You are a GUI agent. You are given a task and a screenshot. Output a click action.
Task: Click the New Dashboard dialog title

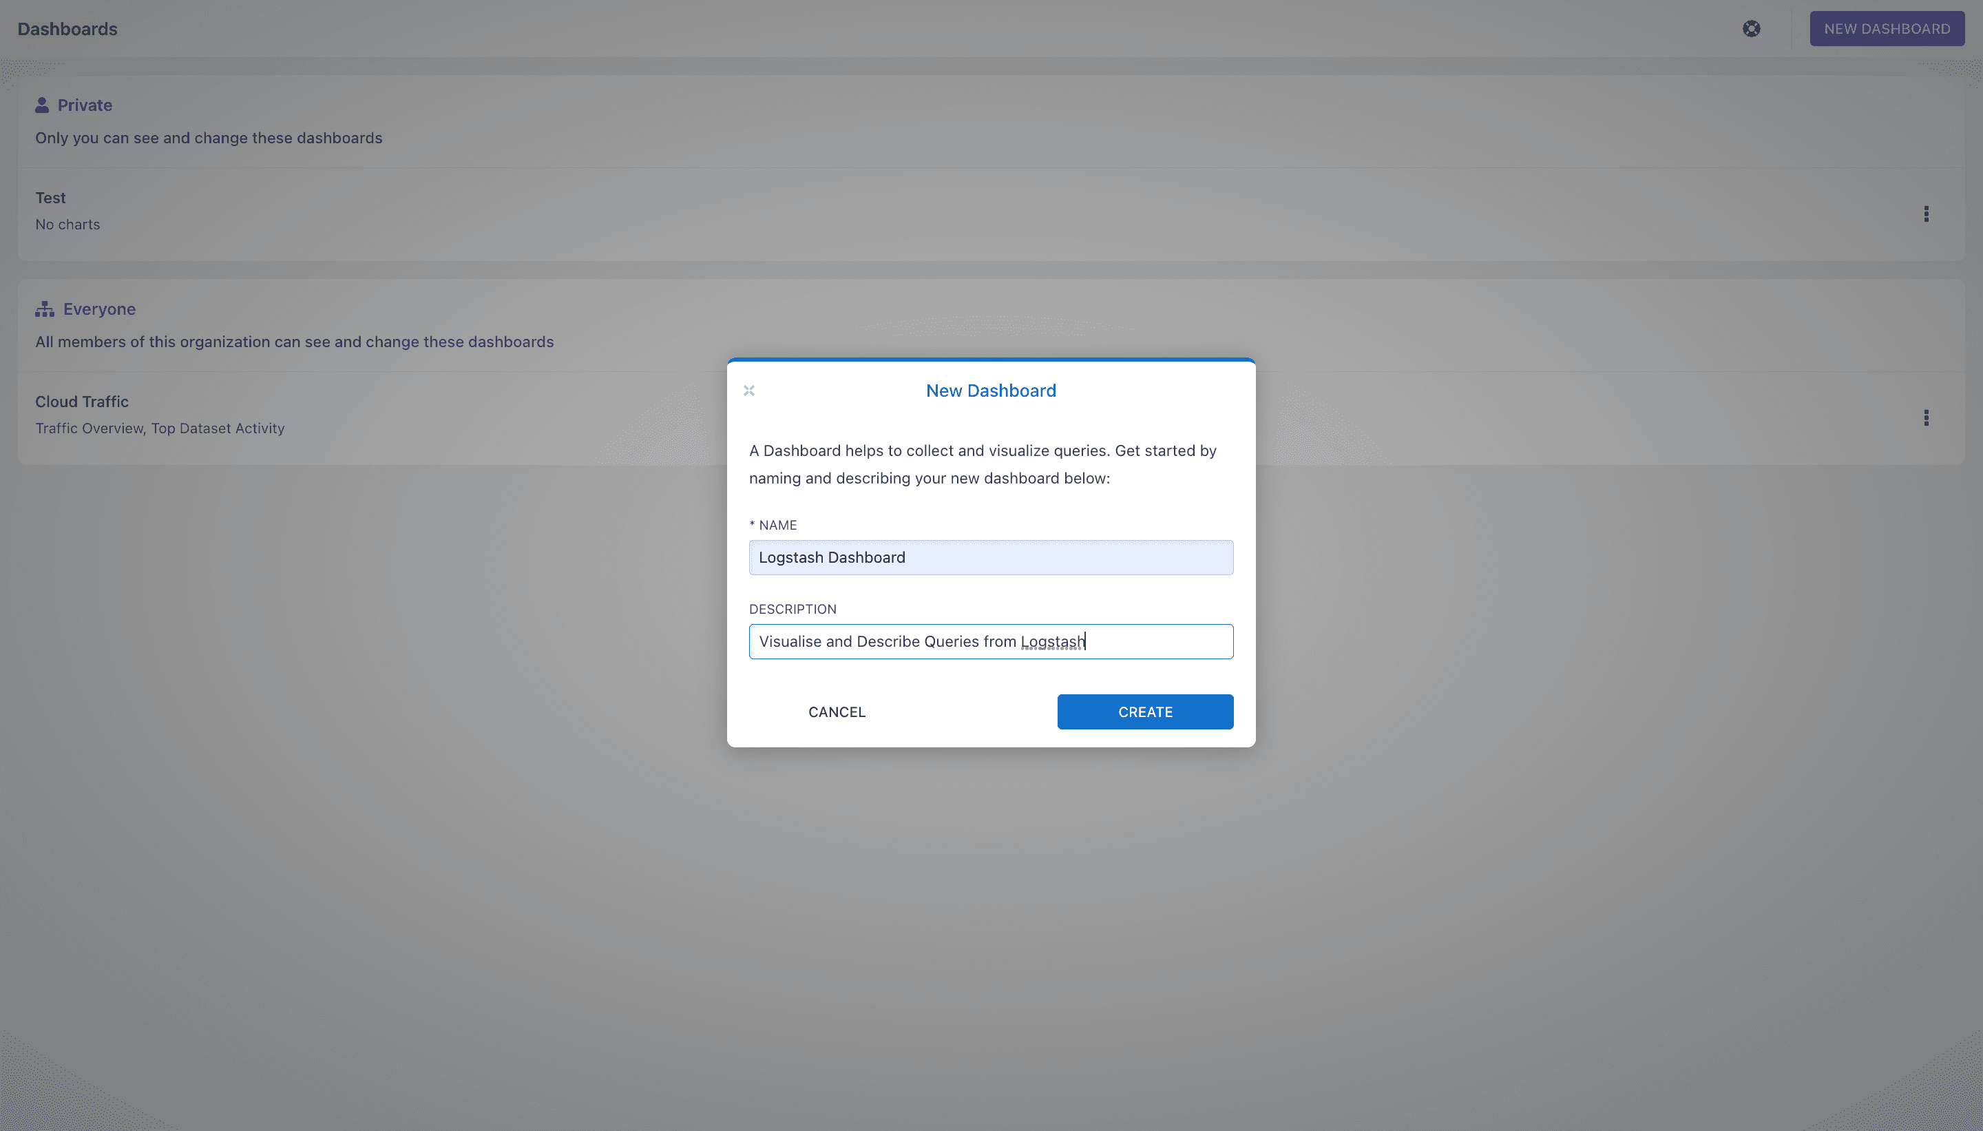coord(991,391)
